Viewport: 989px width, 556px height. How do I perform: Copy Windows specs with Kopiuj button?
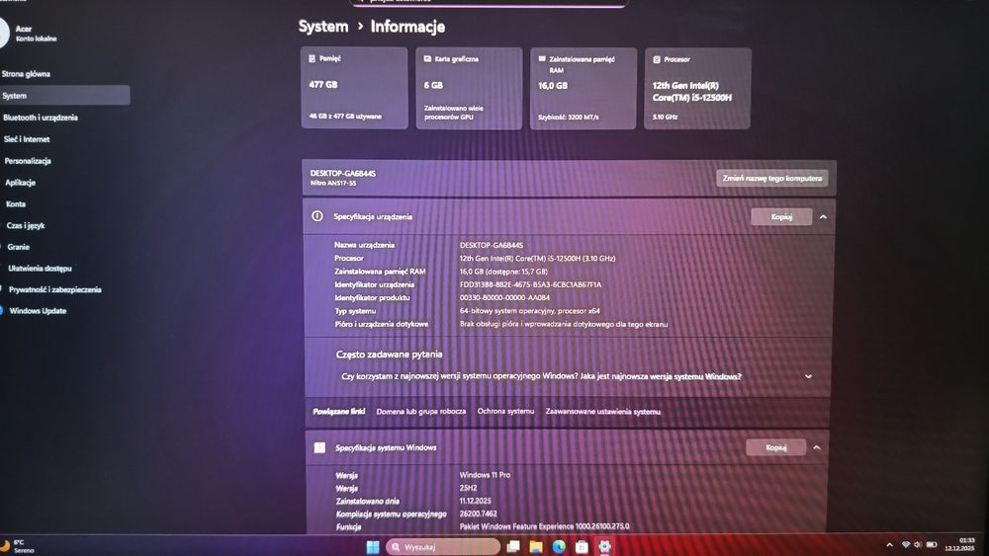click(775, 447)
